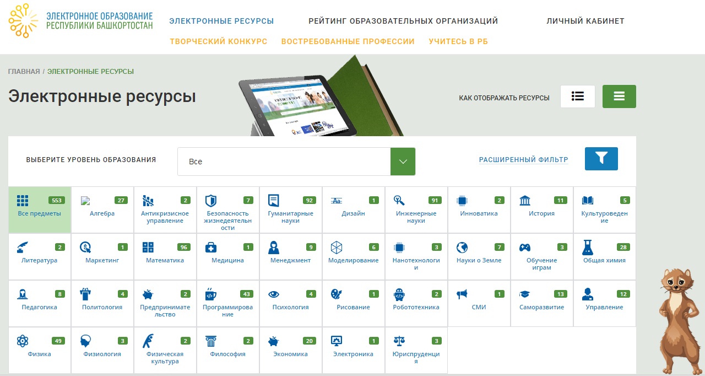Screen dimensions: 705x376
Task: Select the Medicine first-aid kit icon
Action: point(210,248)
